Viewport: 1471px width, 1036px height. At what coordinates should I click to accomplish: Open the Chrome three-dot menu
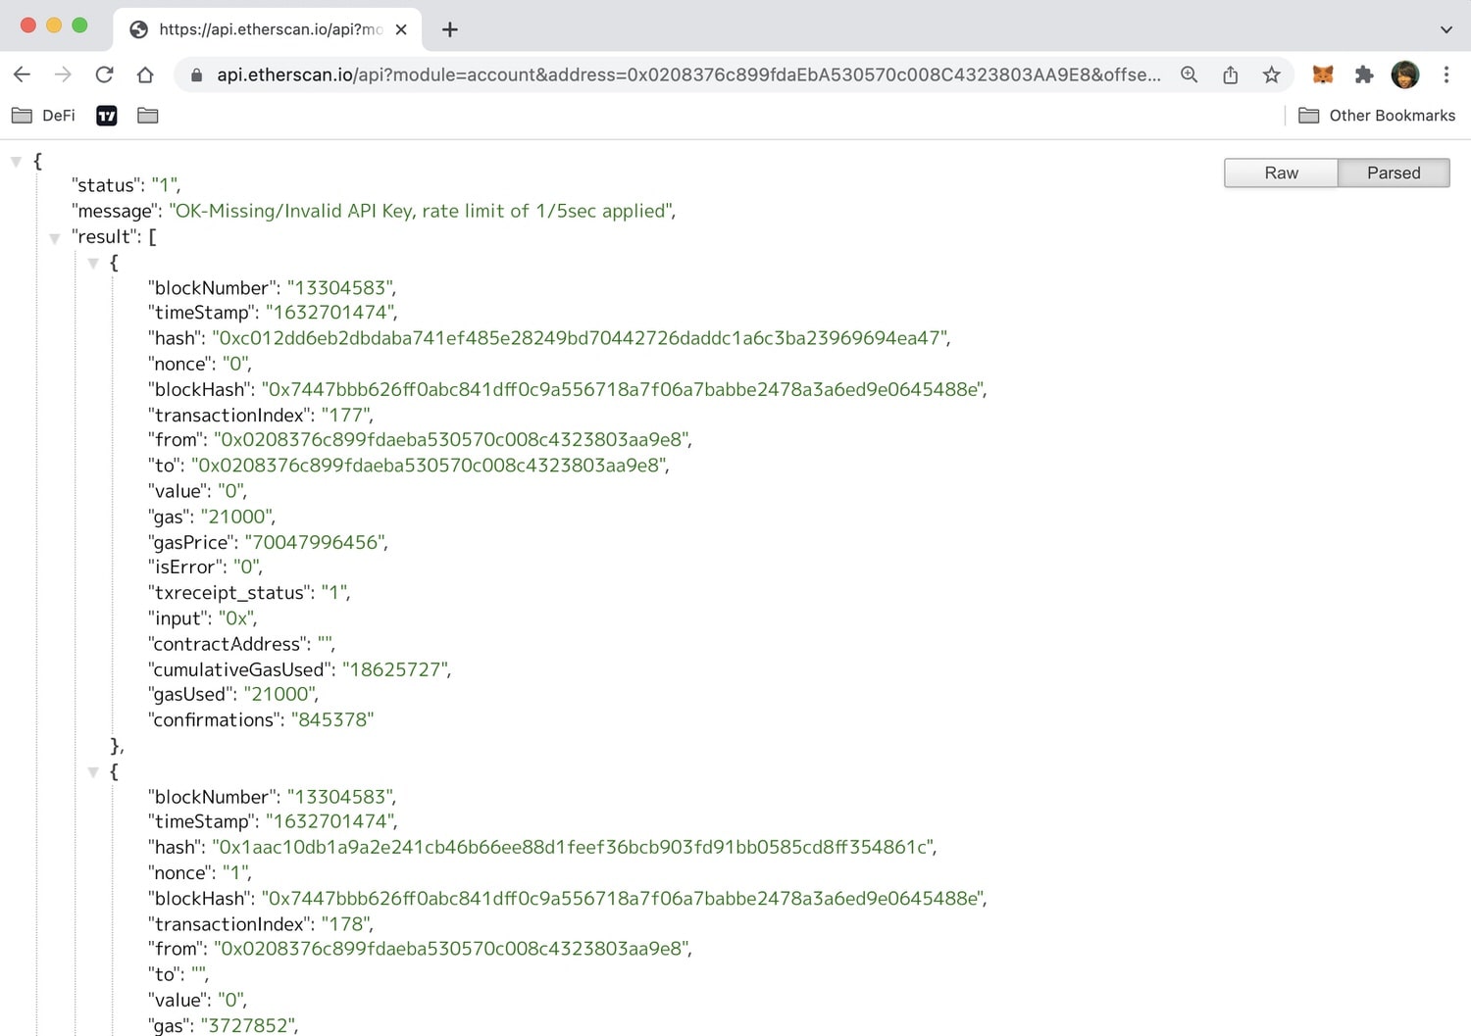(1446, 74)
